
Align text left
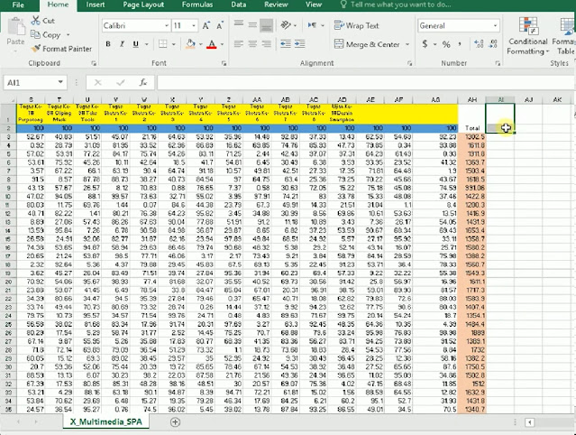pos(239,44)
